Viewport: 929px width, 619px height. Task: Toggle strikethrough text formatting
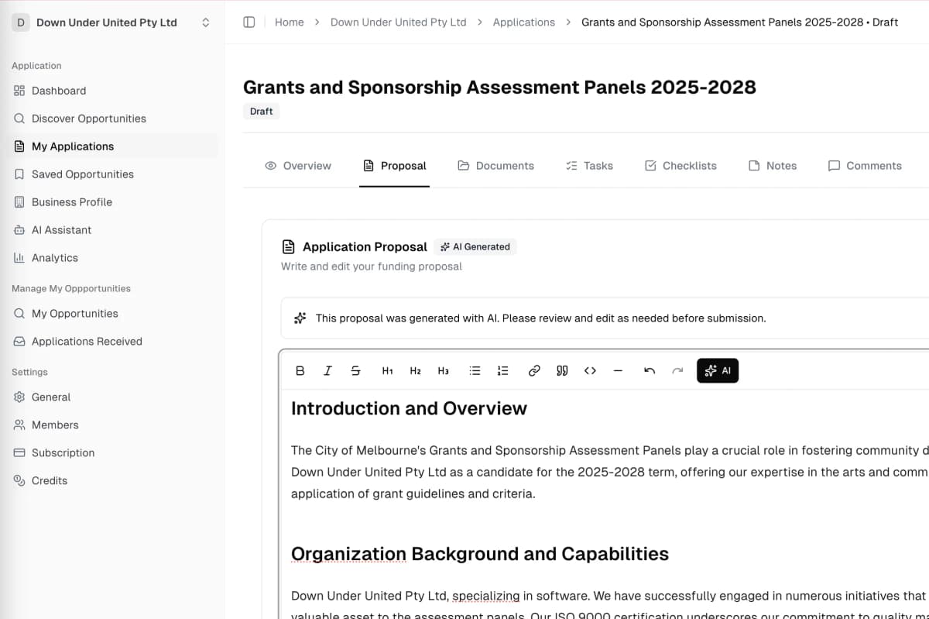[x=355, y=371]
